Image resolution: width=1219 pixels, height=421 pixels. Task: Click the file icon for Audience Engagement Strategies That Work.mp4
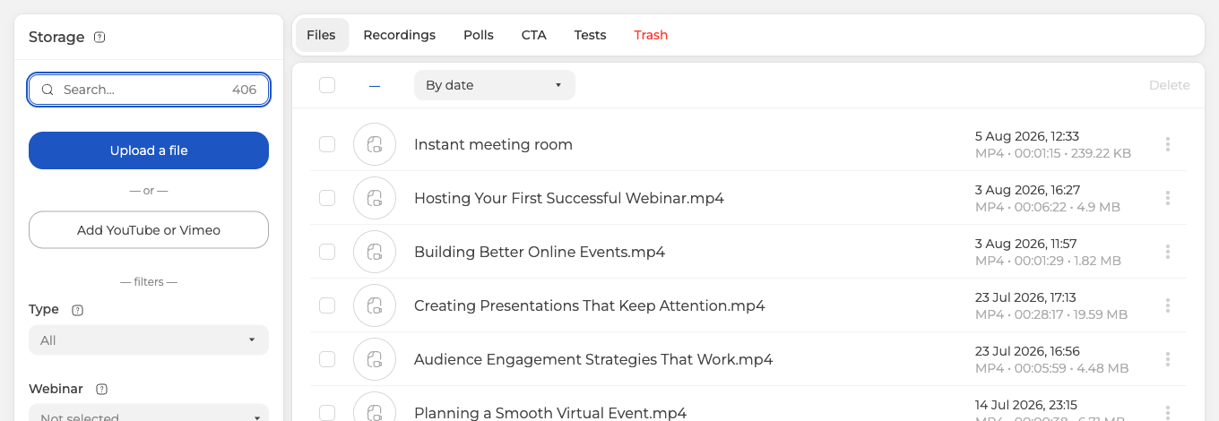pyautogui.click(x=375, y=359)
